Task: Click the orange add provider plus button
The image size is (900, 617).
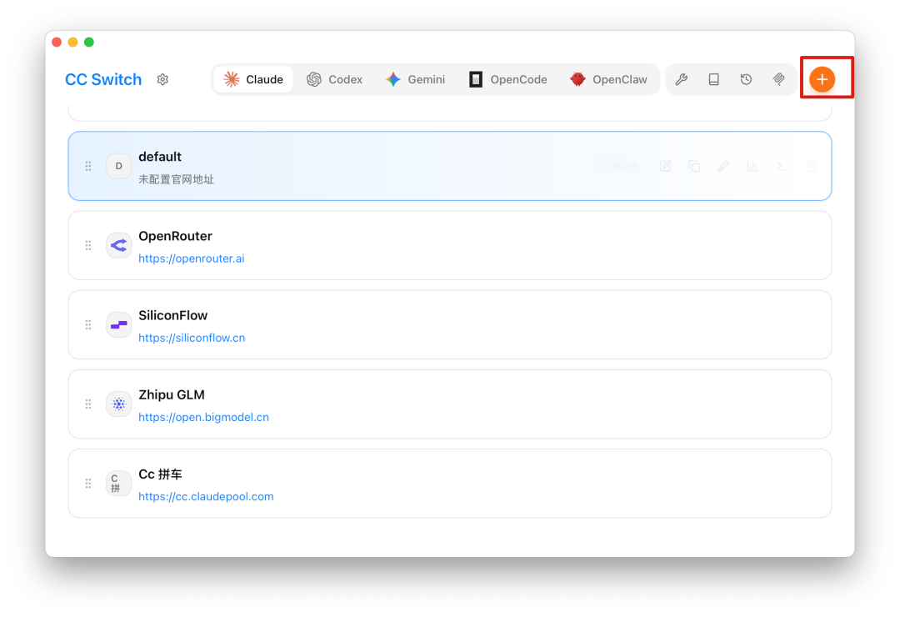Action: coord(822,79)
